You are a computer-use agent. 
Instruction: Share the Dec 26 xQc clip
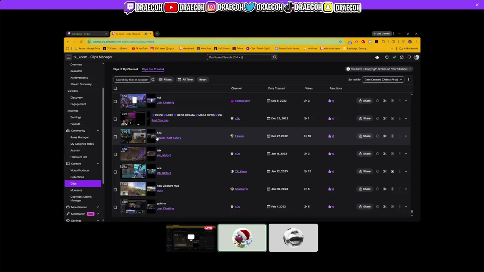tap(365, 118)
